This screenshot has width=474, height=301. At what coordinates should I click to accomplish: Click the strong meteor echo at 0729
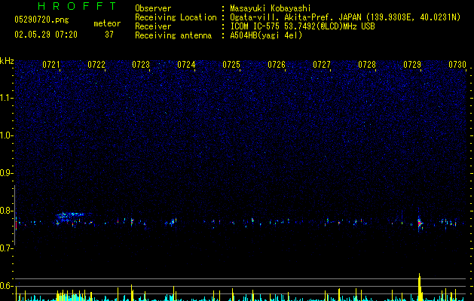pos(420,223)
